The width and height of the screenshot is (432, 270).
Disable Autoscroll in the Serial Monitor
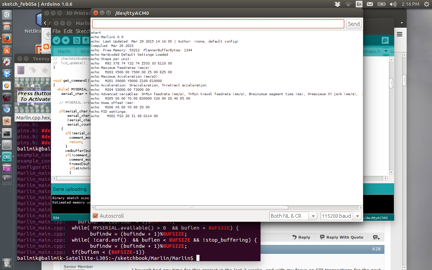[95, 216]
